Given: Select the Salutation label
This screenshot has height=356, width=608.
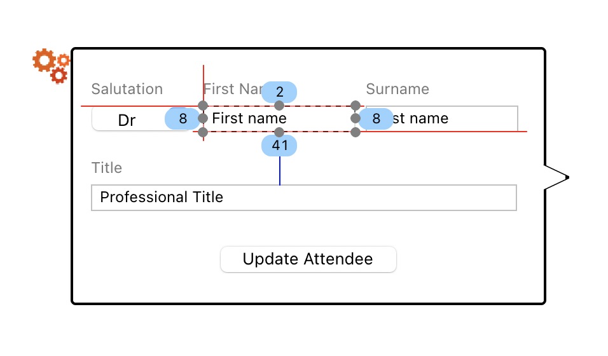Looking at the screenshot, I should click(x=127, y=89).
